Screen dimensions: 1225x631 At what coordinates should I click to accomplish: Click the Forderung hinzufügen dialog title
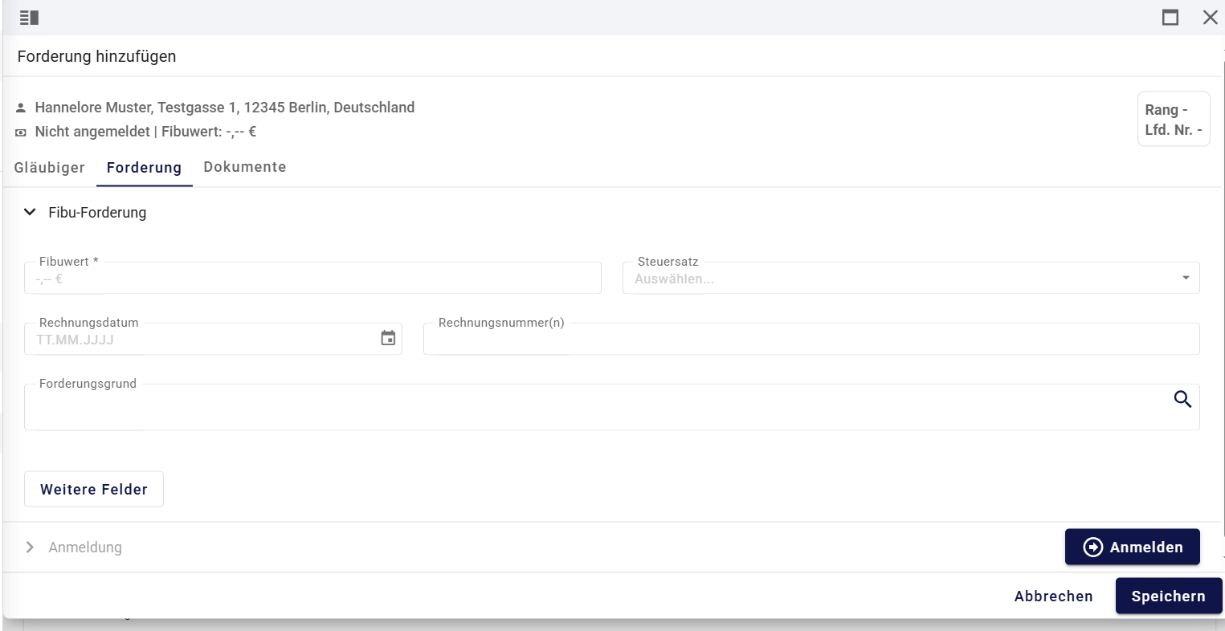(x=96, y=56)
